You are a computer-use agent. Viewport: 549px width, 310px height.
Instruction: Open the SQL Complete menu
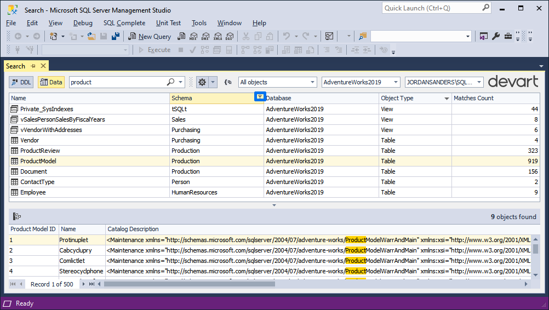[x=124, y=23]
